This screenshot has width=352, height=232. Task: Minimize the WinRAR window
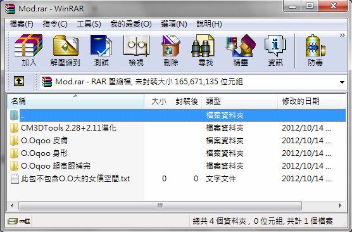292,6
